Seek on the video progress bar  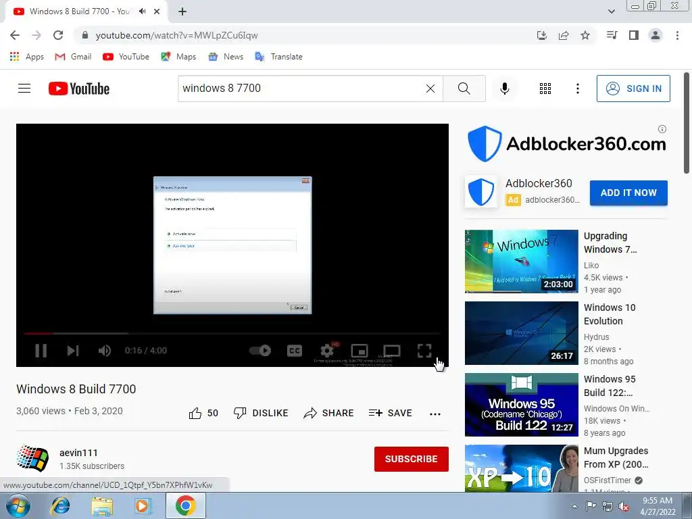(x=232, y=334)
